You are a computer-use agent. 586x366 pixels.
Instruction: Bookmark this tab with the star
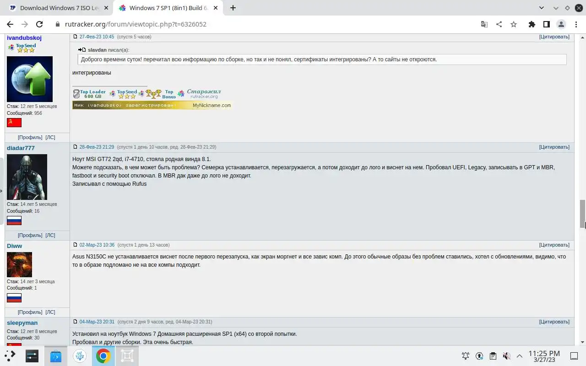point(513,24)
